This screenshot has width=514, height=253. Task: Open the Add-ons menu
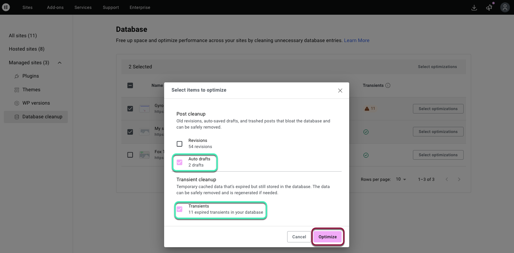pyautogui.click(x=55, y=8)
